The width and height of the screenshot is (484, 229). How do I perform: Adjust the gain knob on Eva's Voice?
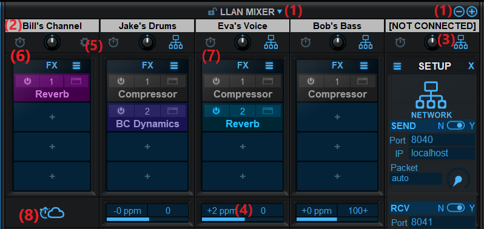tap(243, 42)
